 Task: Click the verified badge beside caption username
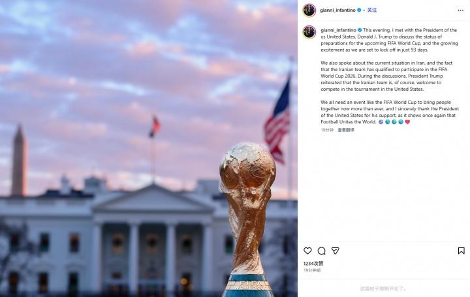(x=360, y=30)
